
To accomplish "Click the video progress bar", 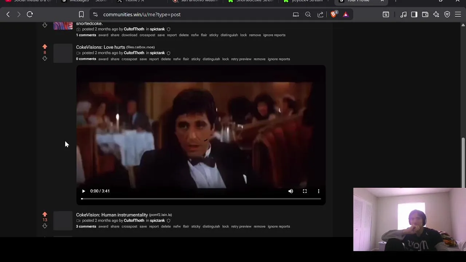I will [x=201, y=199].
